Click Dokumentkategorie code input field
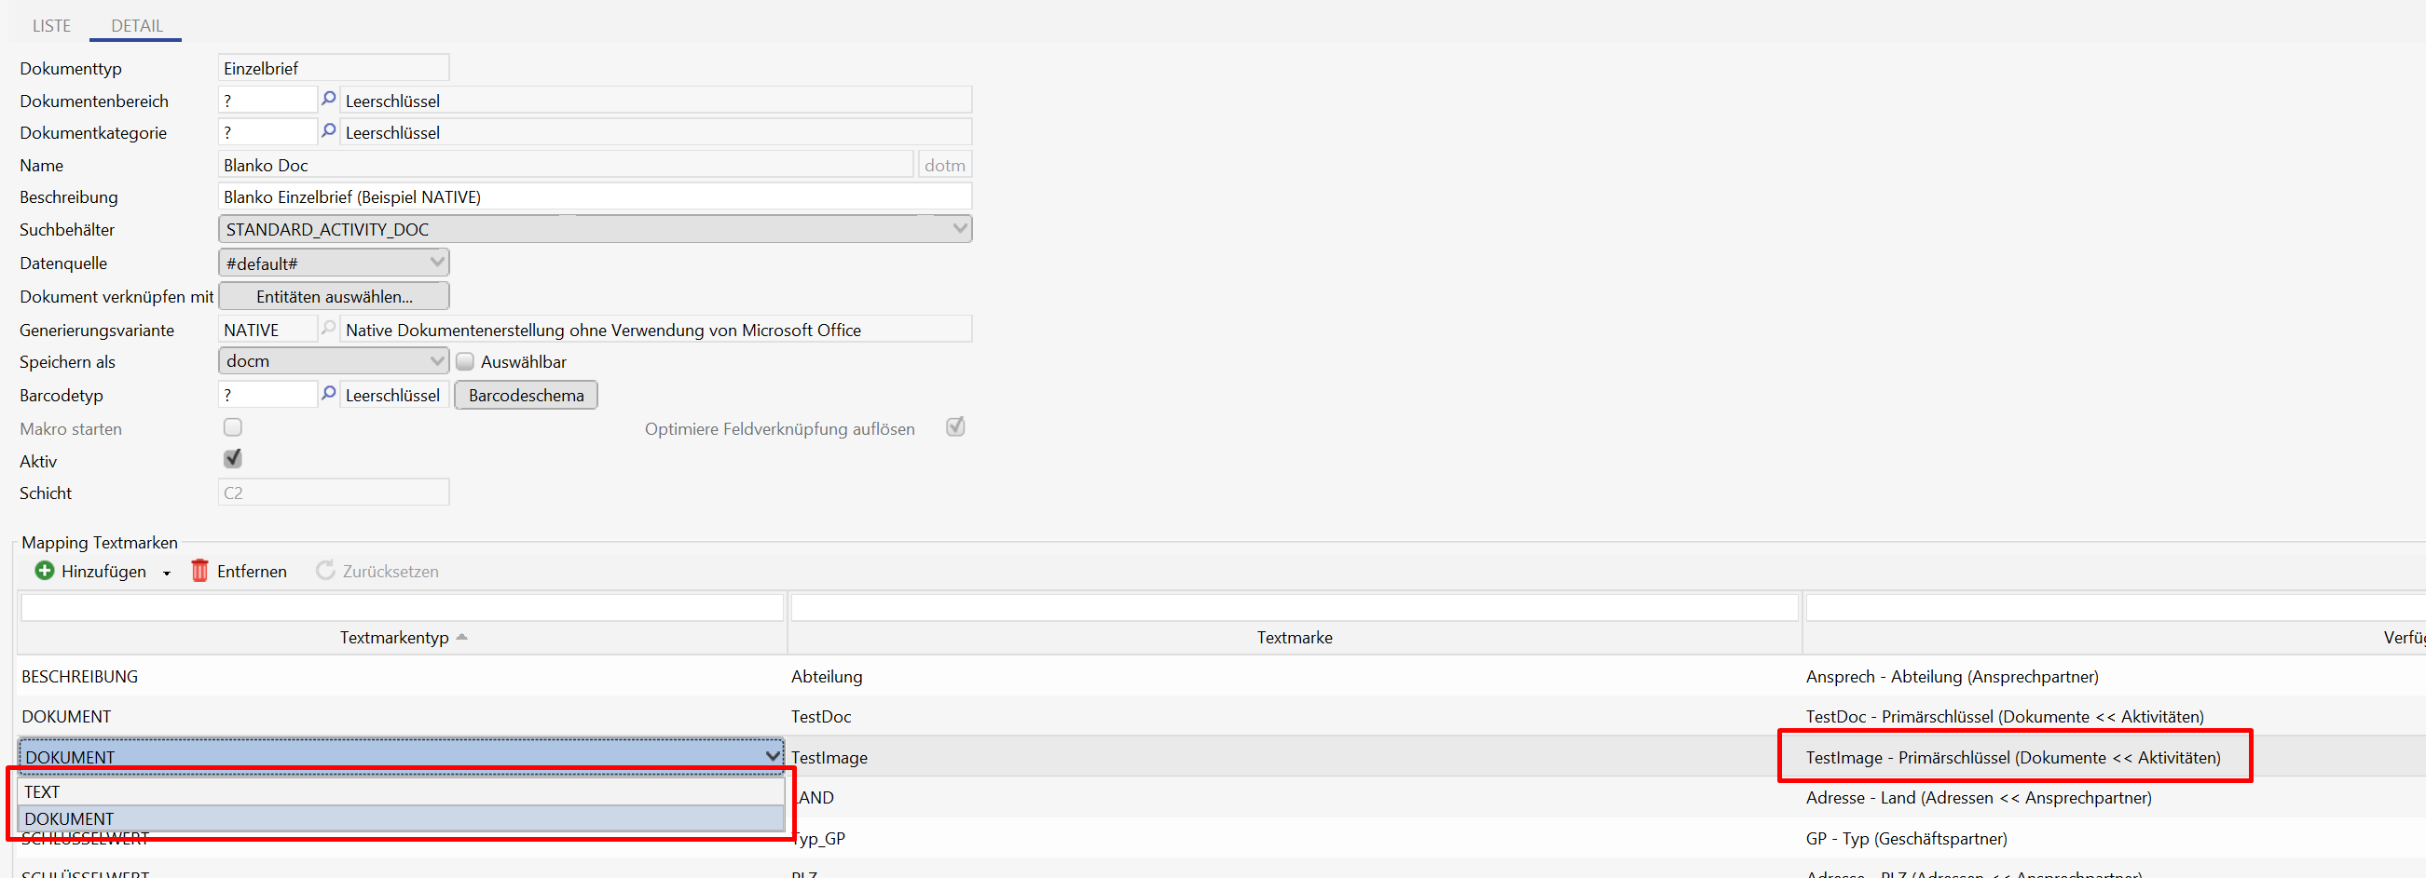 (x=267, y=132)
